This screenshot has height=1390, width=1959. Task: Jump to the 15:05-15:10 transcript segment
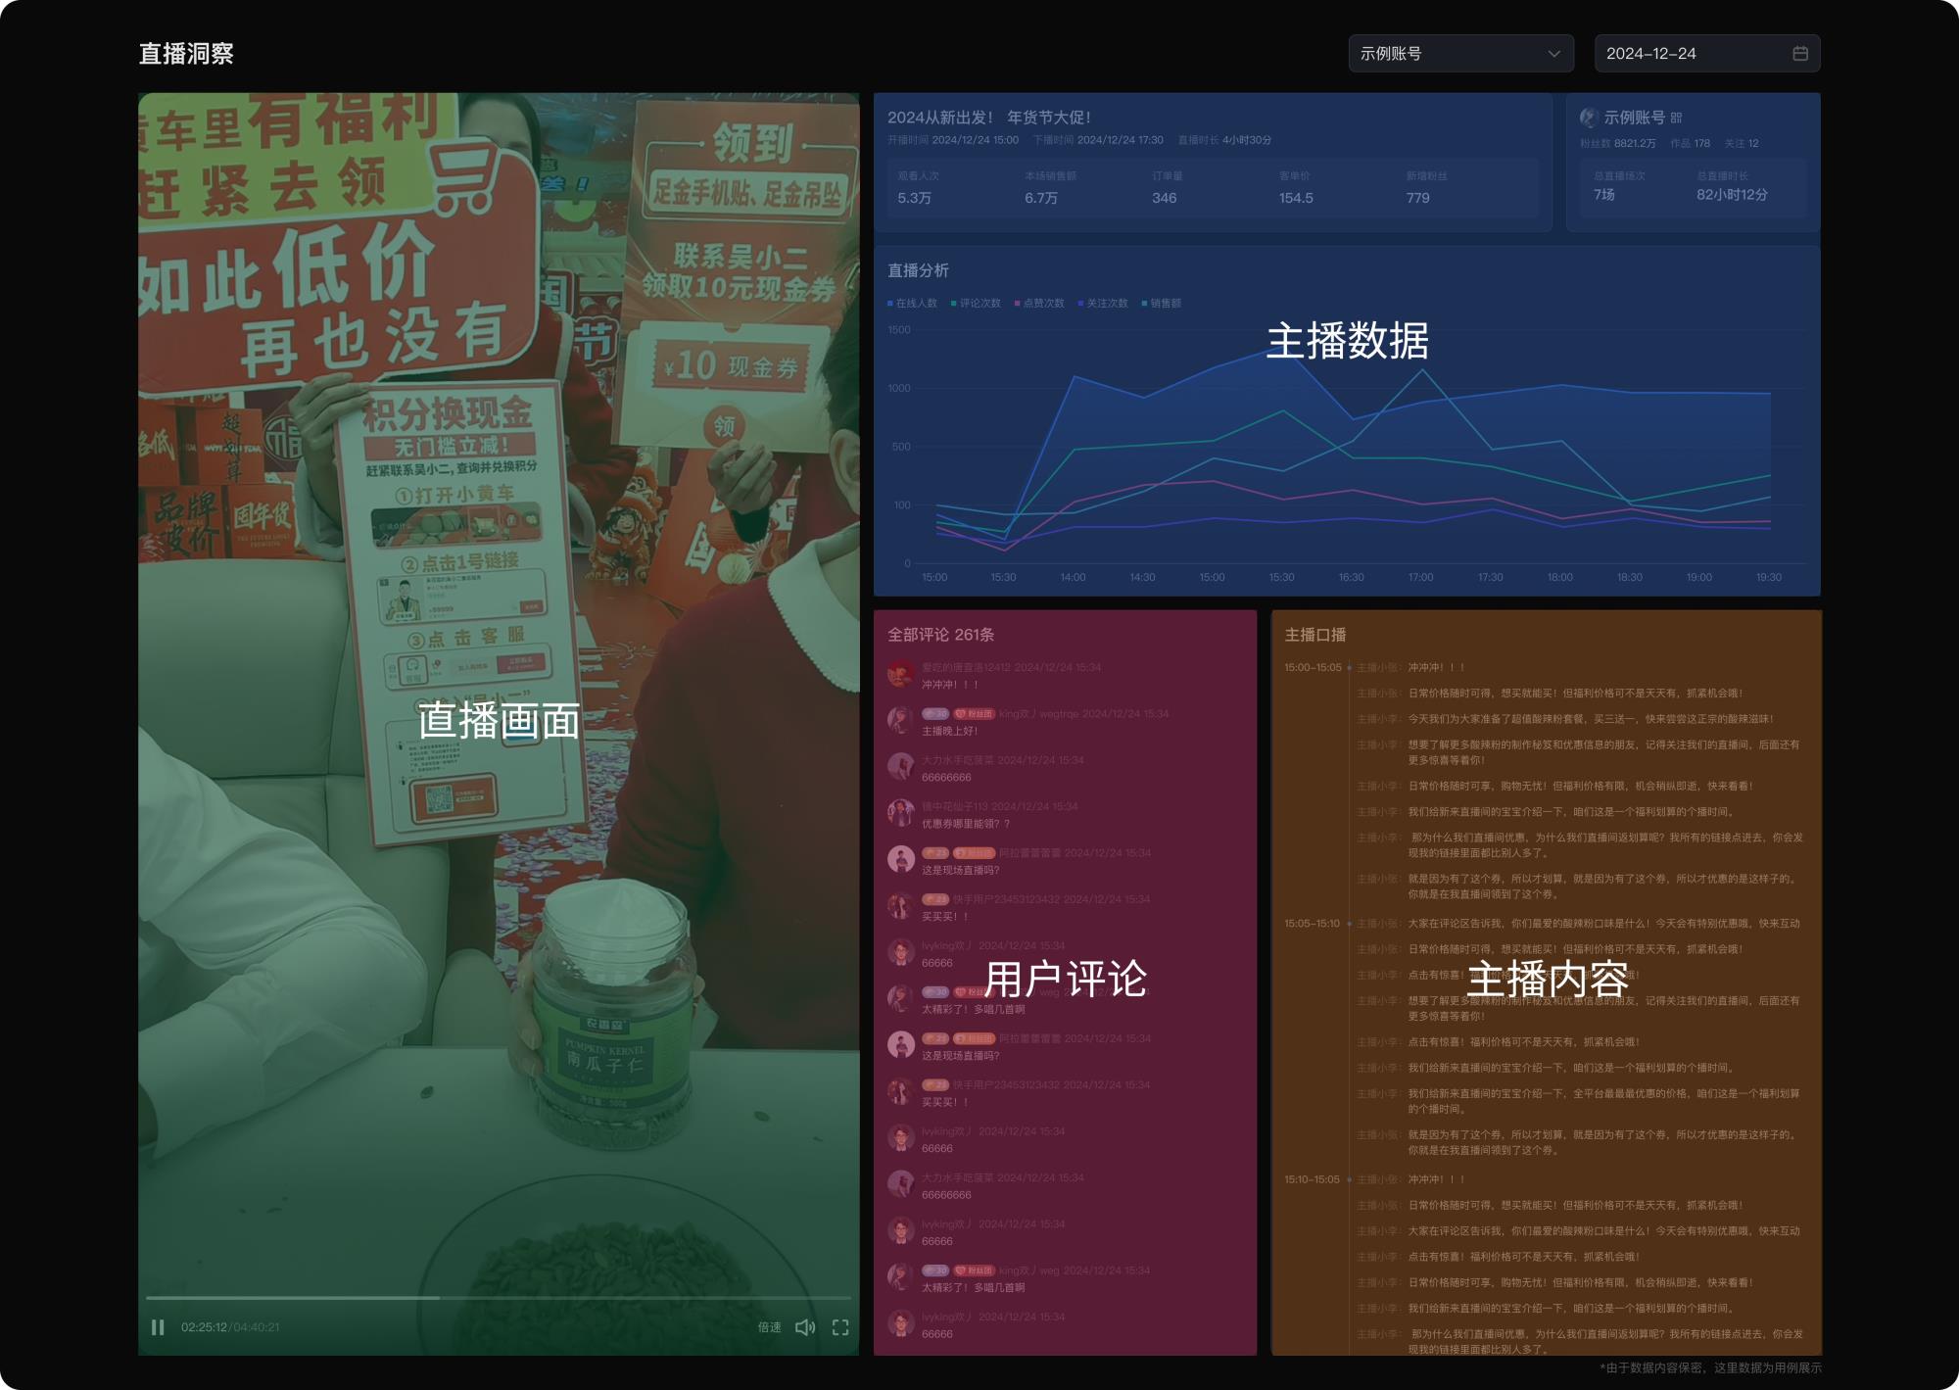1313,924
